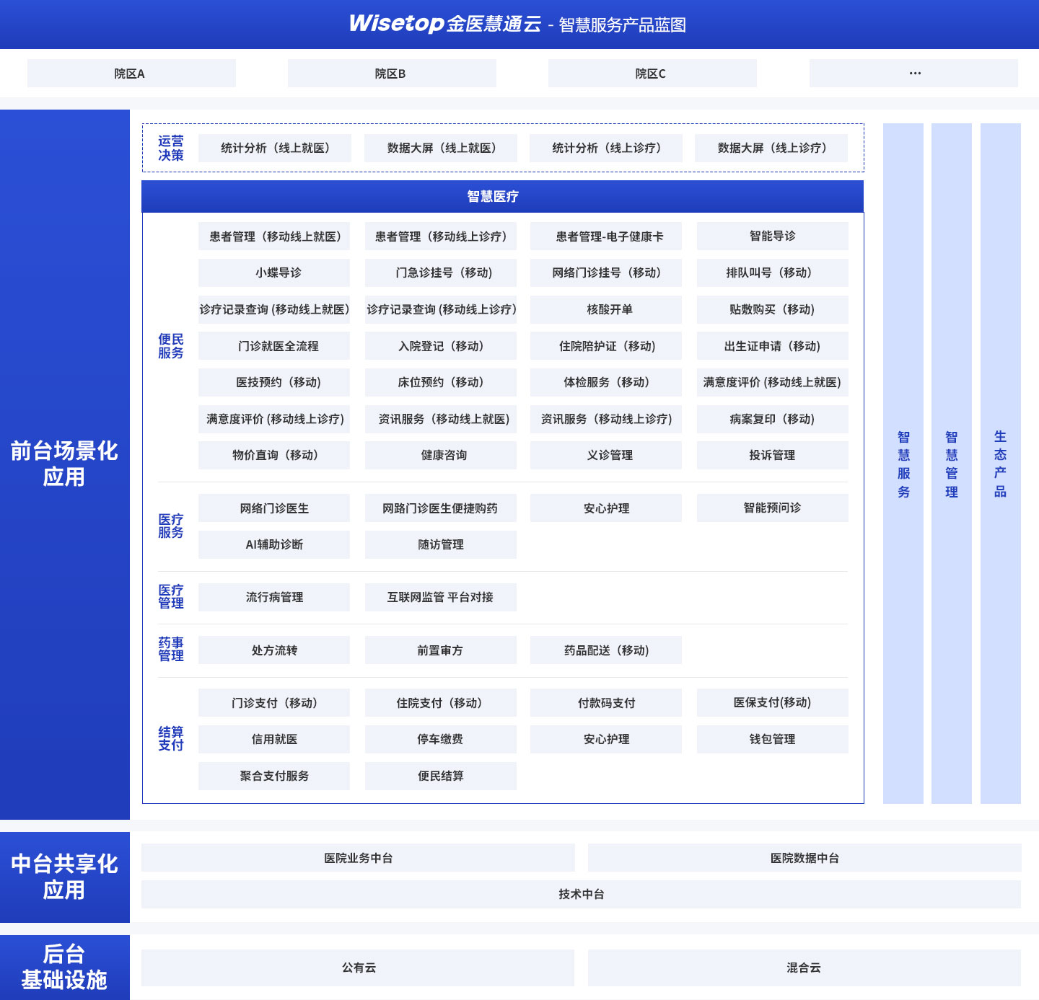Open 数据大屏（线上诊疗） box
The height and width of the screenshot is (1000, 1039).
pos(771,148)
